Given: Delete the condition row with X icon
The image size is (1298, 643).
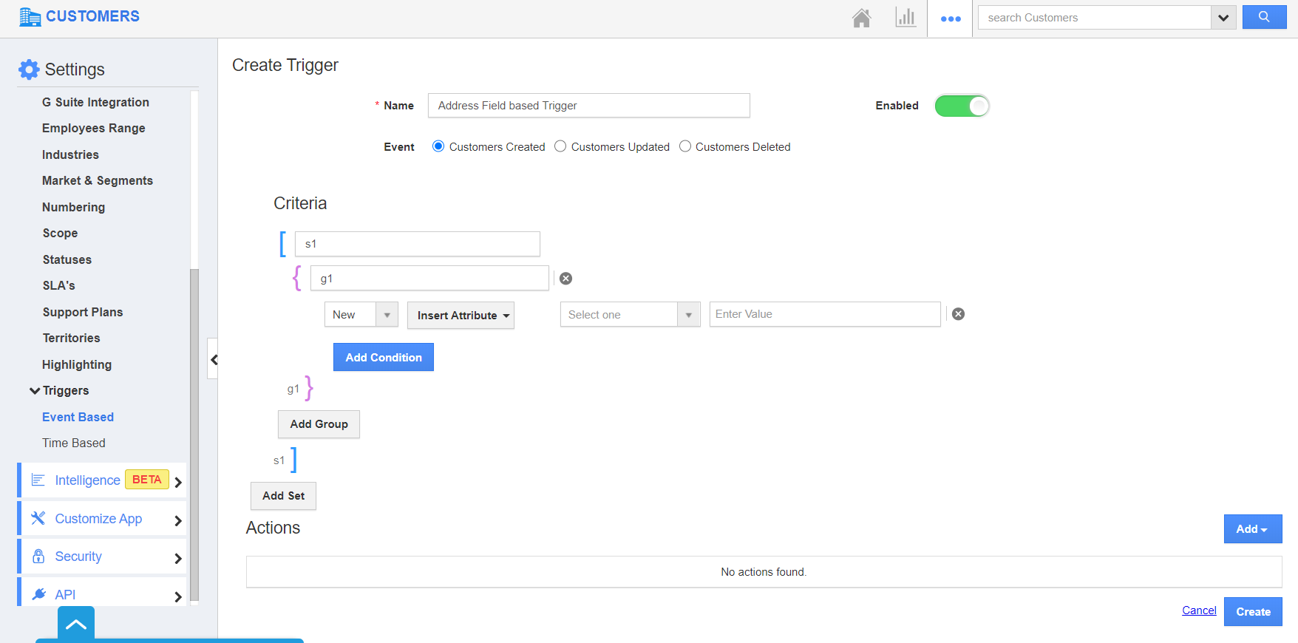Looking at the screenshot, I should point(958,314).
